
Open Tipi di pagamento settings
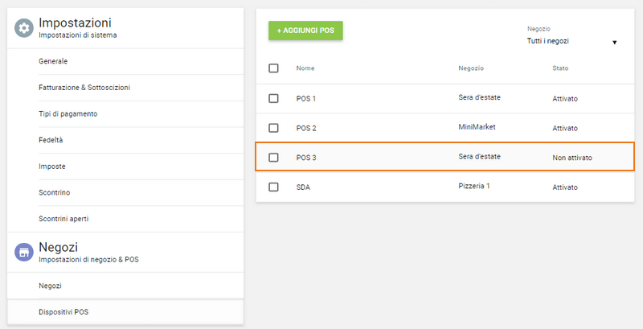[68, 113]
